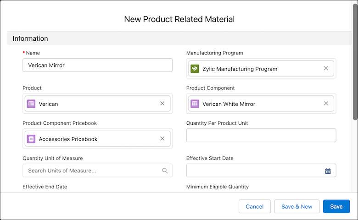
Task: Click into the Effective Start Date field
Action: pos(261,170)
